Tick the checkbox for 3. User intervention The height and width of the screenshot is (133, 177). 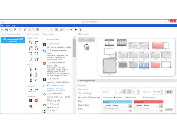pos(48,63)
